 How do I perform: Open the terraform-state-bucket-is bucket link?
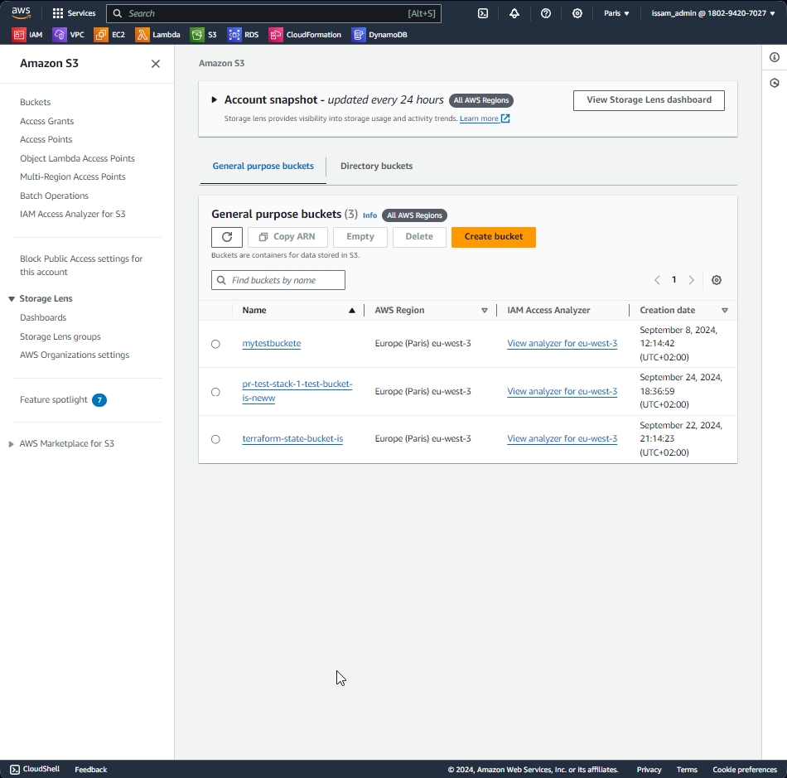click(x=292, y=439)
